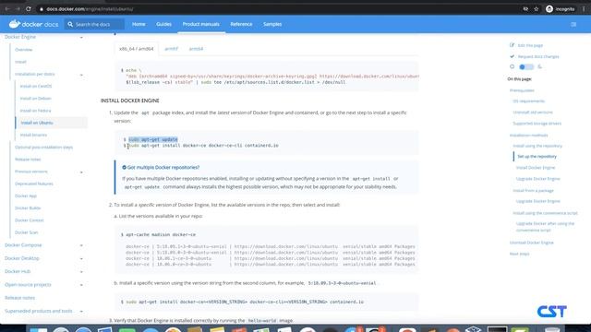Open Install on Debian link
The width and height of the screenshot is (591, 332).
pyautogui.click(x=35, y=99)
